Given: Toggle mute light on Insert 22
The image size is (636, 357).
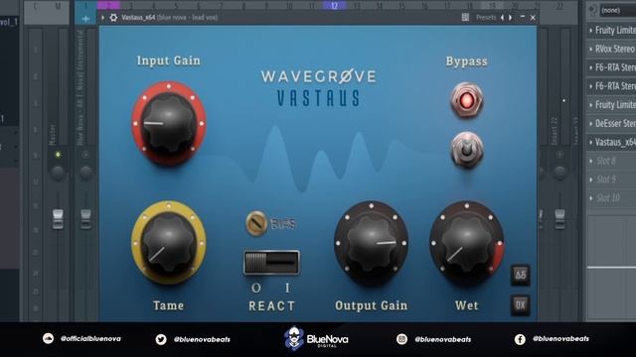Looking at the screenshot, I should [x=559, y=155].
